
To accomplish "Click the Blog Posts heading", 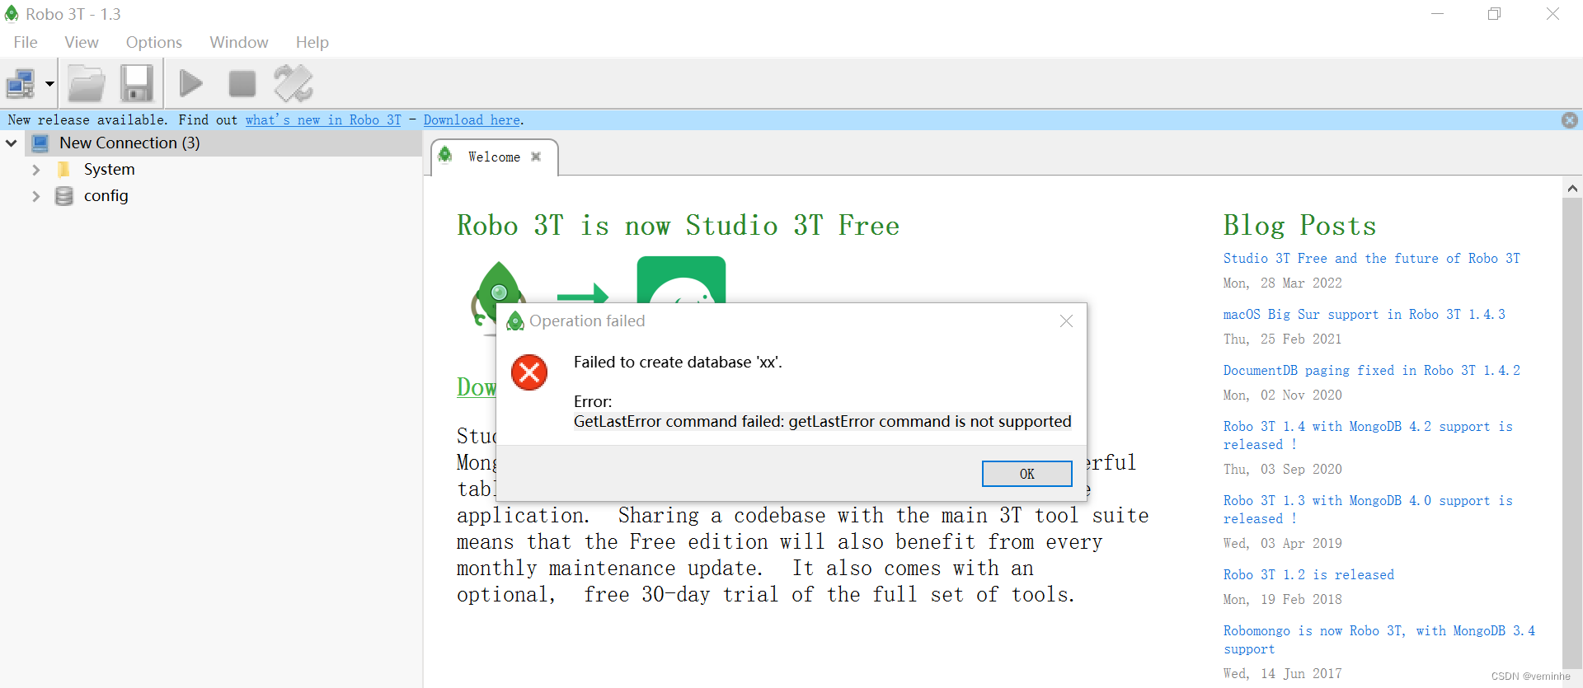I will pyautogui.click(x=1299, y=226).
